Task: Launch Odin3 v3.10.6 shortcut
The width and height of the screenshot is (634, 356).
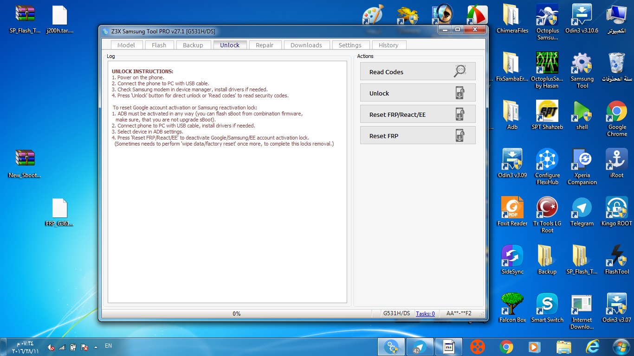Action: 582,19
